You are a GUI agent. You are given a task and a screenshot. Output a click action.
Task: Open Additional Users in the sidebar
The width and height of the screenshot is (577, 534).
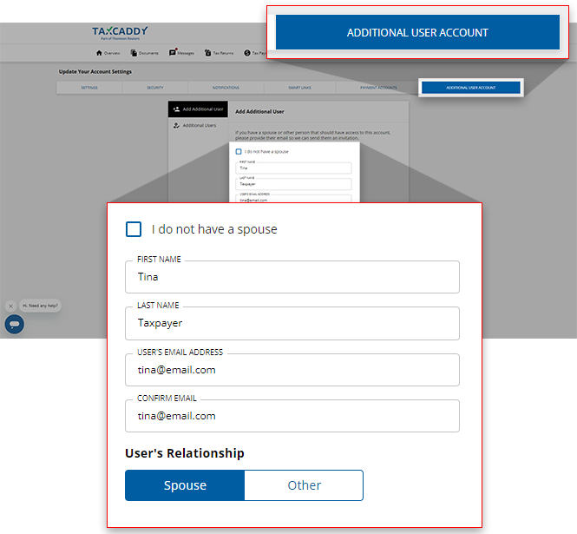click(198, 126)
